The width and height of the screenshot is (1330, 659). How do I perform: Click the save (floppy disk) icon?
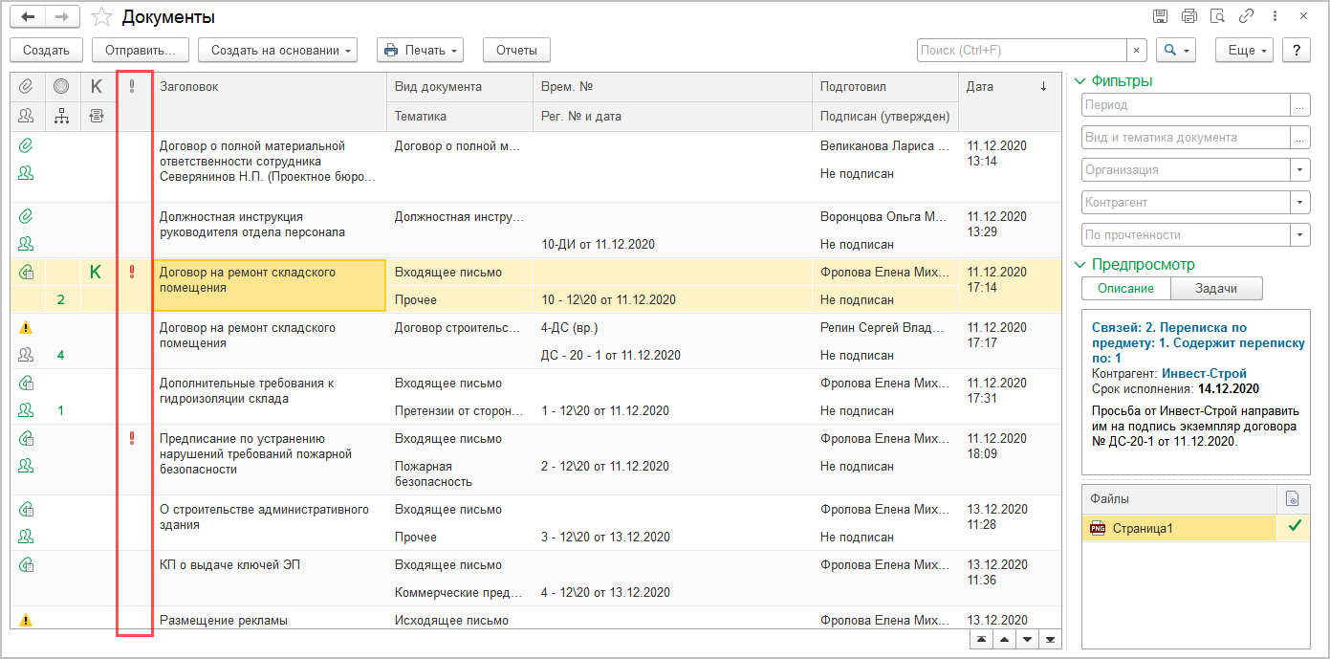click(x=1160, y=16)
